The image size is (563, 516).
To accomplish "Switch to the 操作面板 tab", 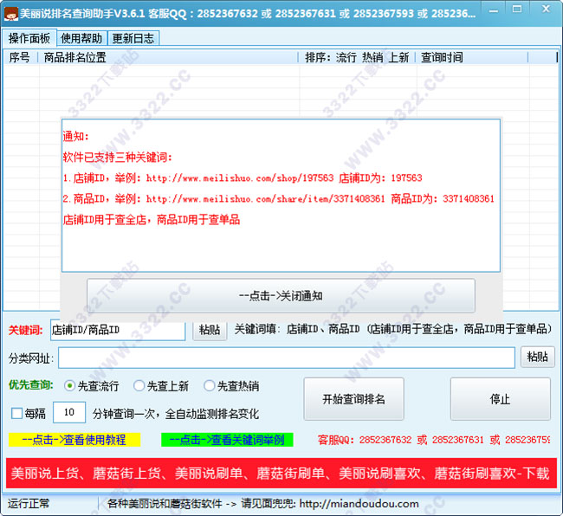I will 29,38.
